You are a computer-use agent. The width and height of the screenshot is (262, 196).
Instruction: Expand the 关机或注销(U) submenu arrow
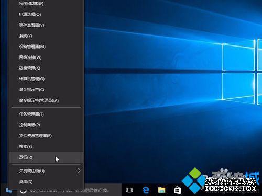pos(79,171)
